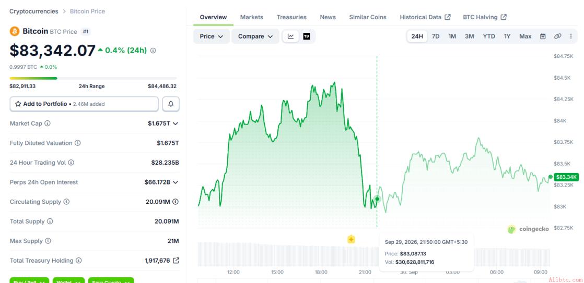Open Similar Coins tab
584x283 pixels.
coord(368,17)
